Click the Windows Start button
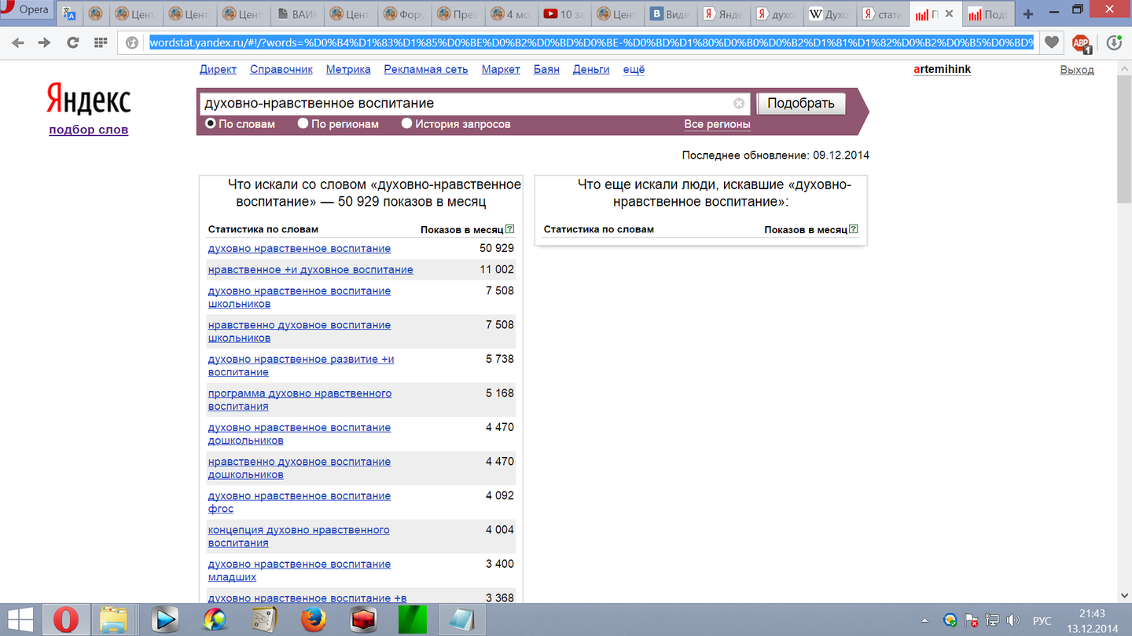This screenshot has height=636, width=1132. [20, 620]
